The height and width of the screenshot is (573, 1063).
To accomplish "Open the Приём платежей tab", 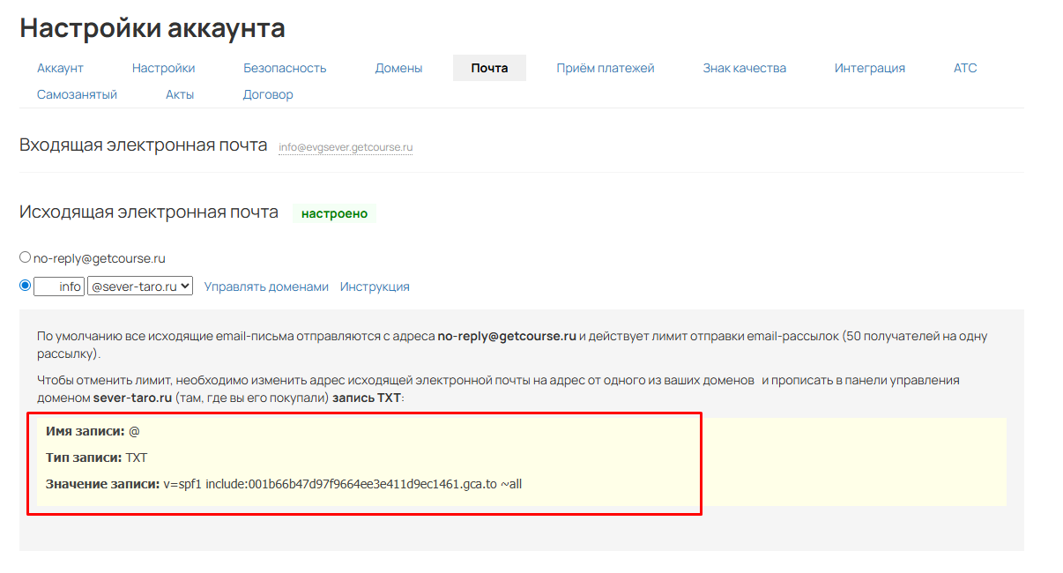I will (605, 68).
